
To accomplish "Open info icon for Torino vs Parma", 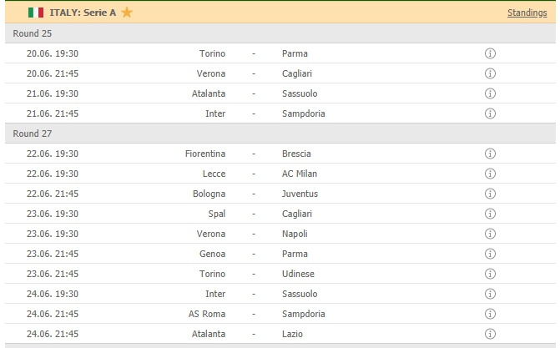I will pos(490,53).
